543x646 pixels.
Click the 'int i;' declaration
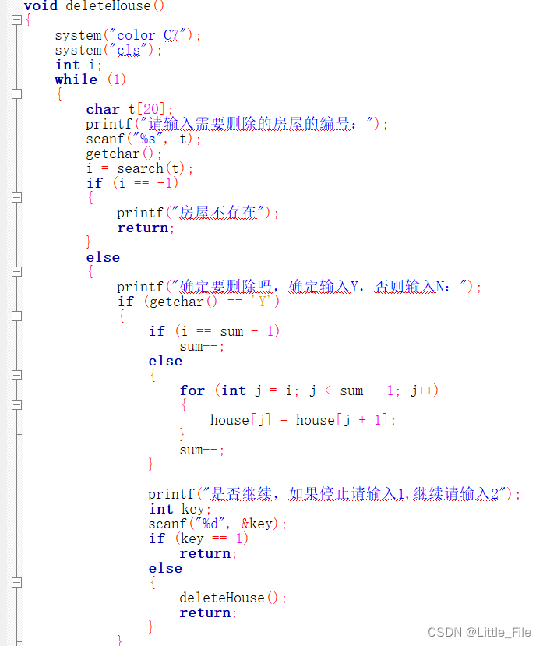(x=78, y=65)
